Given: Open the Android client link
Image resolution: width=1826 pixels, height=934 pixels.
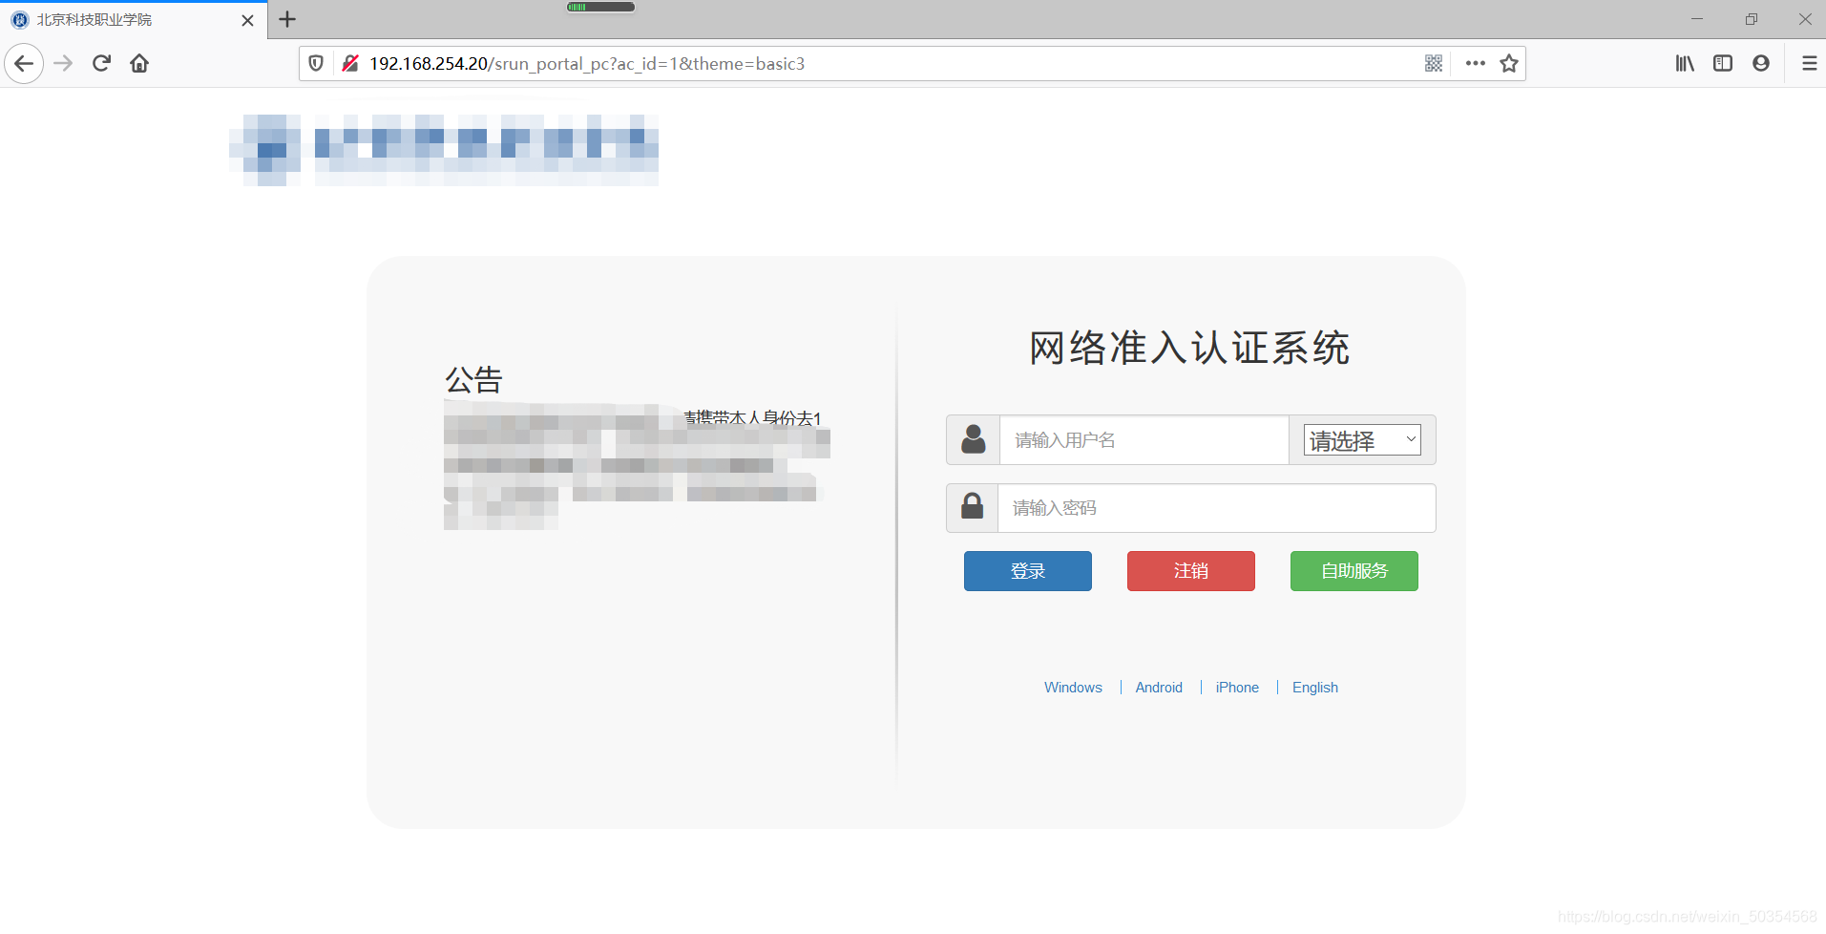Looking at the screenshot, I should coord(1159,688).
